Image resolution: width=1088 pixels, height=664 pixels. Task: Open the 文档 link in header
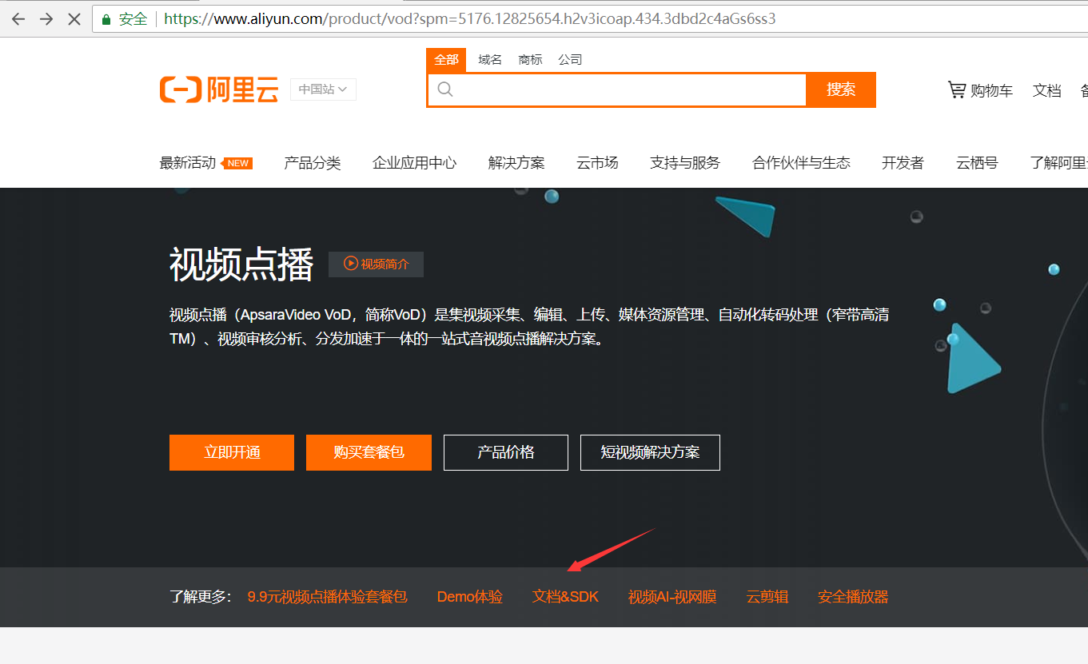[1046, 90]
